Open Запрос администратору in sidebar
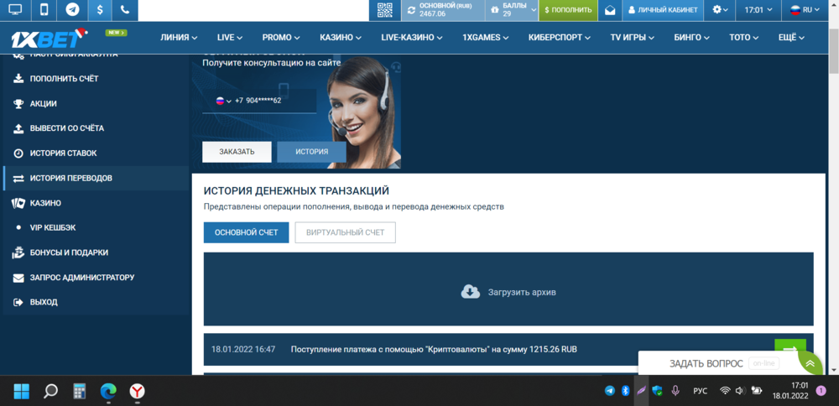The width and height of the screenshot is (839, 406). [x=96, y=277]
